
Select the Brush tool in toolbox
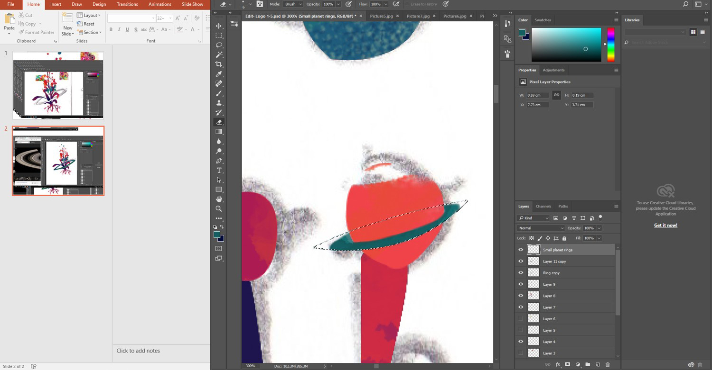(x=219, y=93)
